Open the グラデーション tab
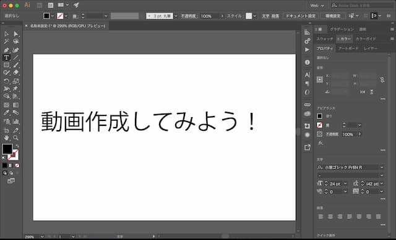396x240 pixels. pyautogui.click(x=342, y=29)
